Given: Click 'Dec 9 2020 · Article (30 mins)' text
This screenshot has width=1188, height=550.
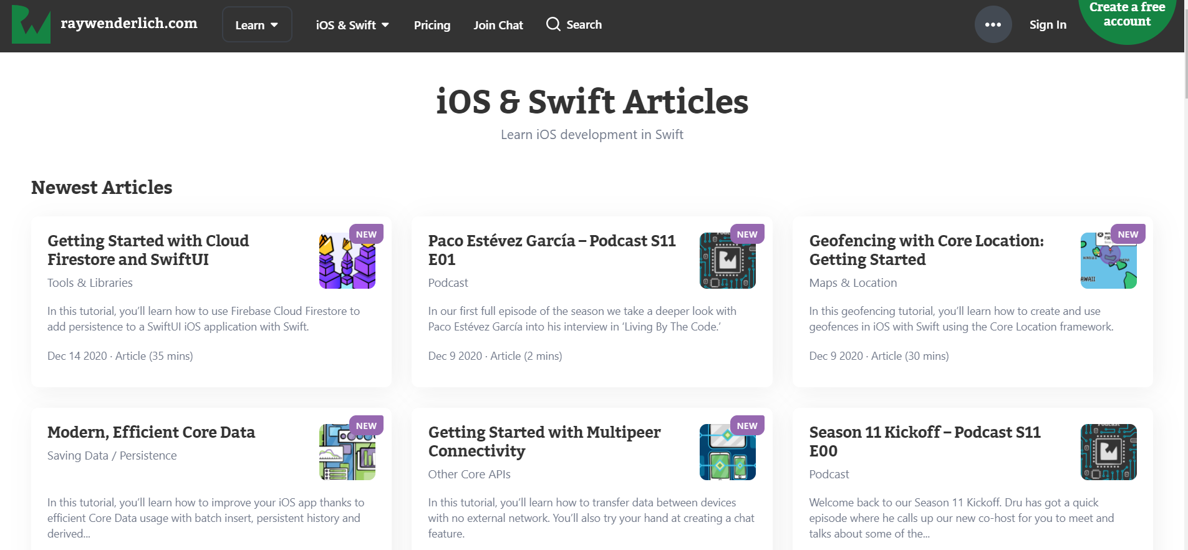Looking at the screenshot, I should point(879,356).
